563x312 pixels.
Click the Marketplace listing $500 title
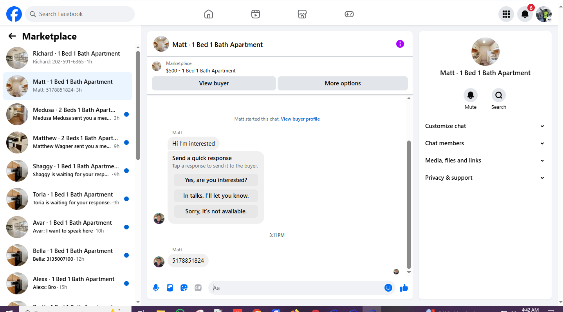point(201,71)
